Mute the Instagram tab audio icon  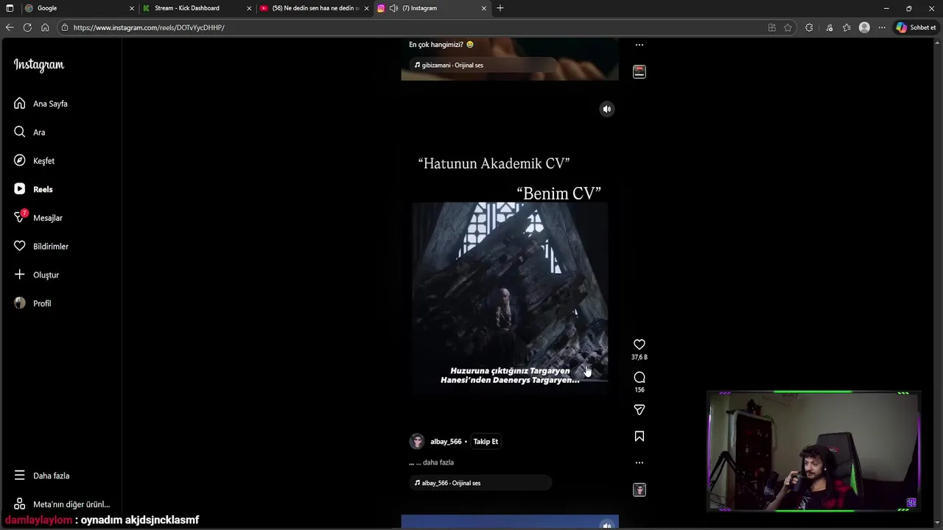(x=393, y=8)
